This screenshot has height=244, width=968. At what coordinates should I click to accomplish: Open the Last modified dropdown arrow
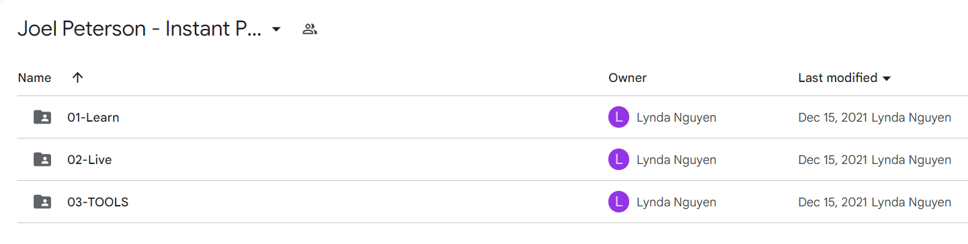coord(886,79)
